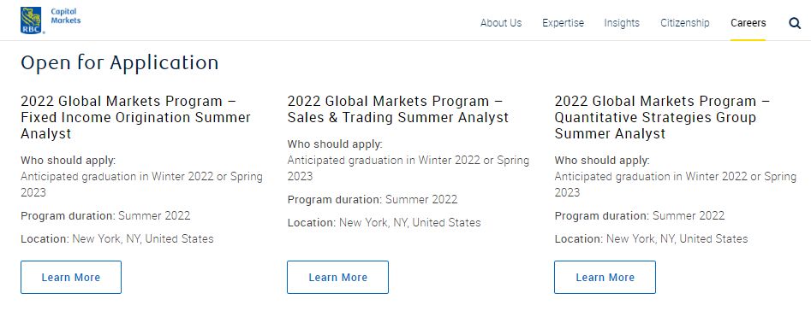Open the search magnifier icon
Image resolution: width=811 pixels, height=311 pixels.
[795, 23]
